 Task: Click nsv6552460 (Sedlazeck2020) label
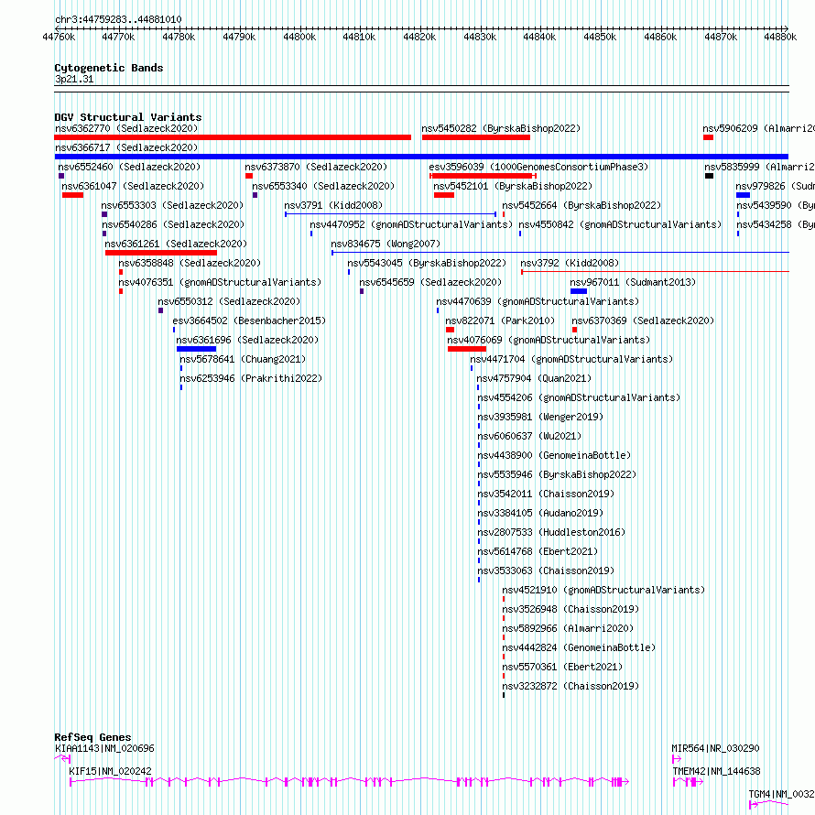pos(129,167)
